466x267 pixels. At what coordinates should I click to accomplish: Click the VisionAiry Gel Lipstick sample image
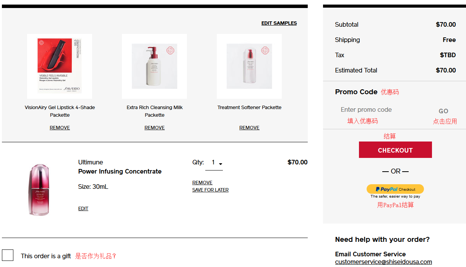coord(60,66)
